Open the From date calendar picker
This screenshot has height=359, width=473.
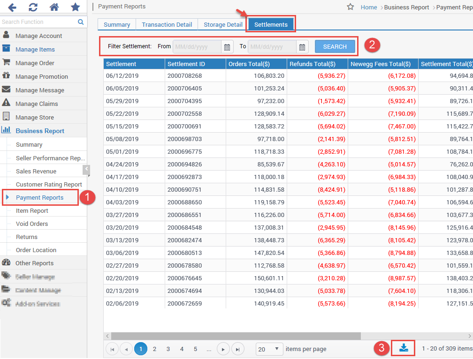227,46
